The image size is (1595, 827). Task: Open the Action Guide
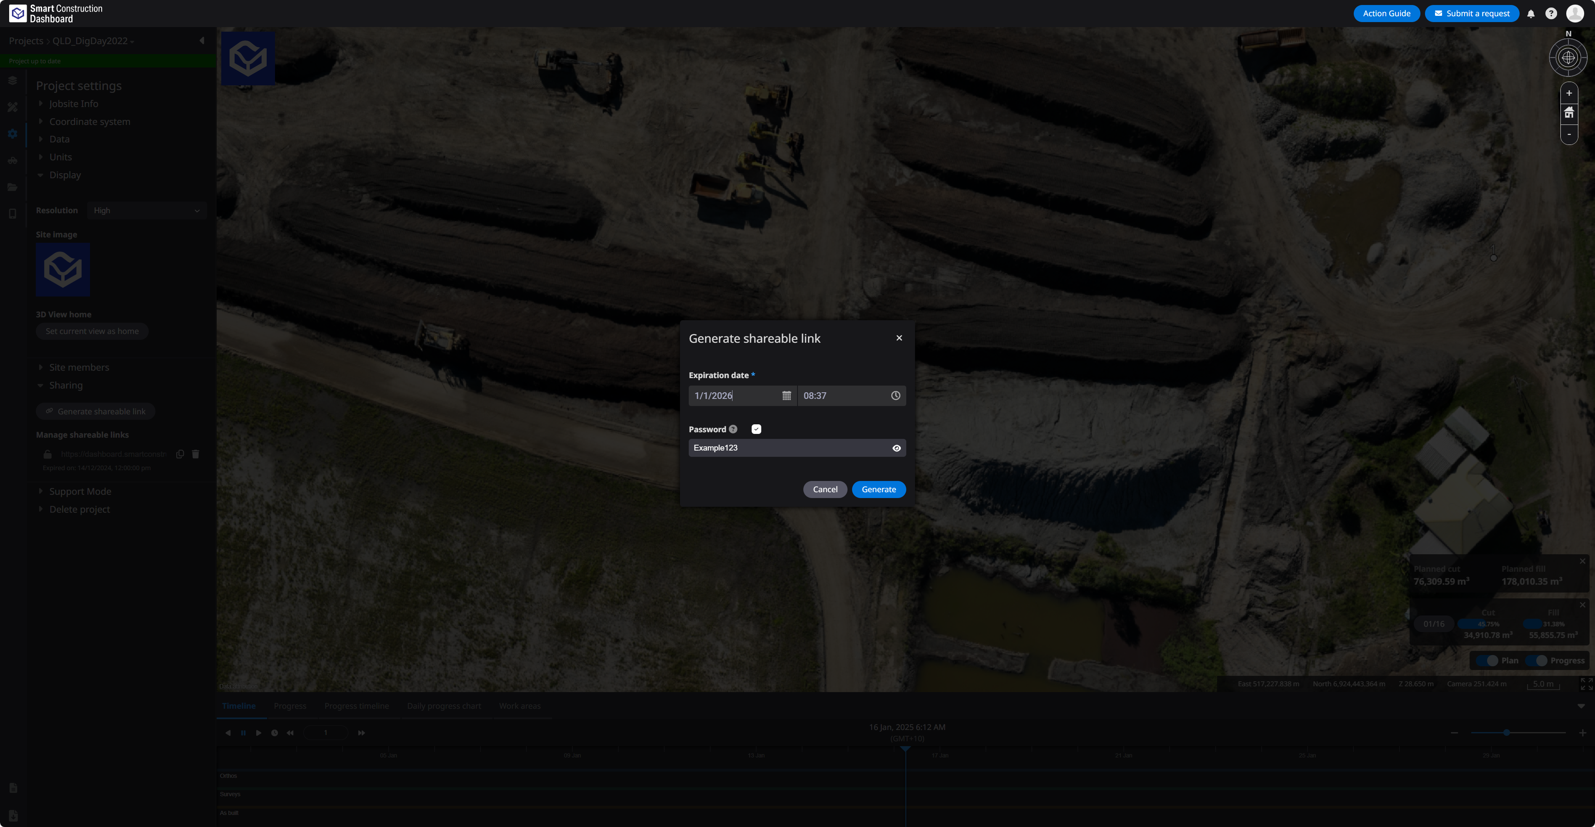pos(1386,14)
